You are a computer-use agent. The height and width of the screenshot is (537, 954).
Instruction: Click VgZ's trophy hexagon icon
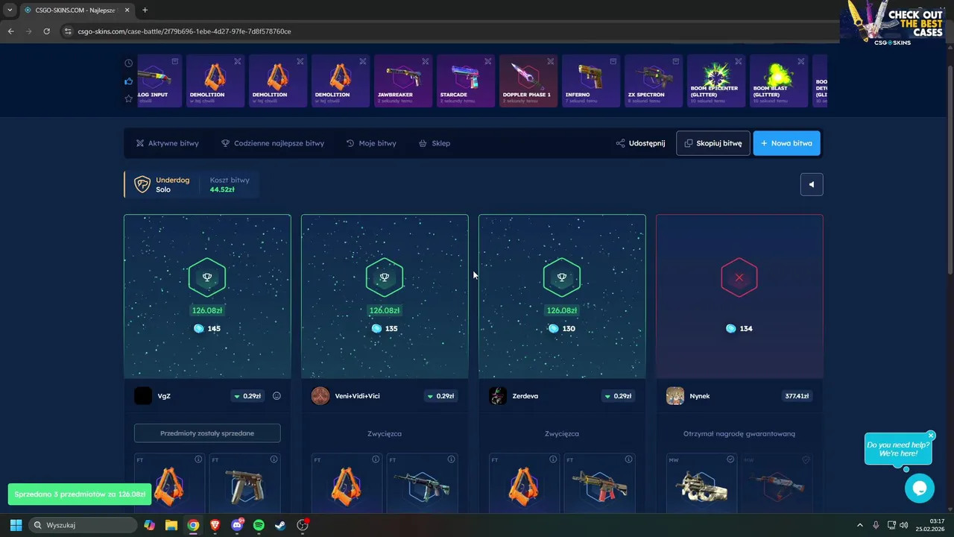207,277
